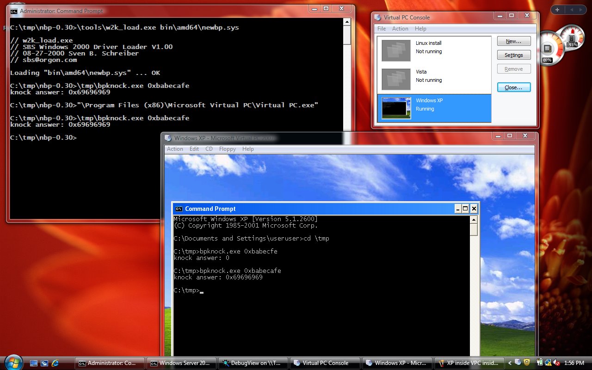This screenshot has width=592, height=370.
Task: Click 'bpknock.exe 0xbabecfe' line in XP prompt
Action: point(226,251)
